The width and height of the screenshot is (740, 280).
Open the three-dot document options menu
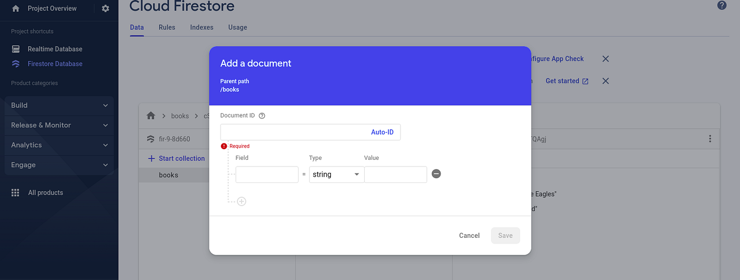pyautogui.click(x=710, y=139)
